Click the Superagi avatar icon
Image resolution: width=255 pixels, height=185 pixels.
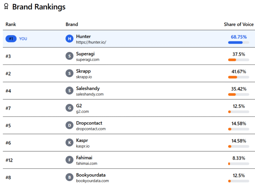(x=69, y=56)
